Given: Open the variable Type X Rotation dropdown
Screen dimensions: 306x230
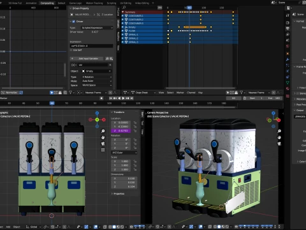Looking at the screenshot, I should [x=97, y=77].
